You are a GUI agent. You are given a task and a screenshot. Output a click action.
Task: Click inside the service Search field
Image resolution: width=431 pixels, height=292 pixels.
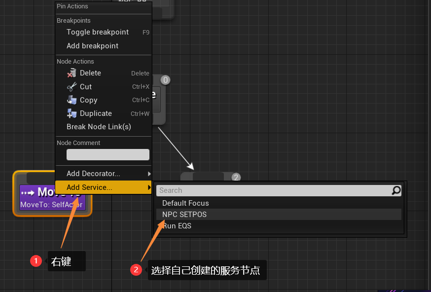pyautogui.click(x=247, y=190)
